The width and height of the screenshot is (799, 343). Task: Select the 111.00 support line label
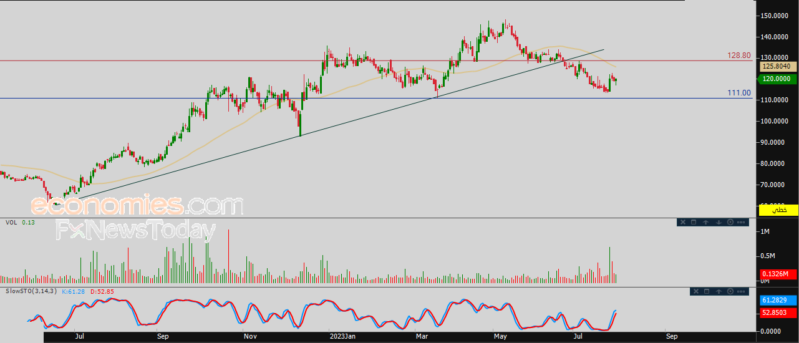[738, 93]
